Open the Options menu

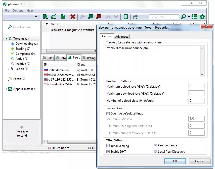(x=18, y=11)
